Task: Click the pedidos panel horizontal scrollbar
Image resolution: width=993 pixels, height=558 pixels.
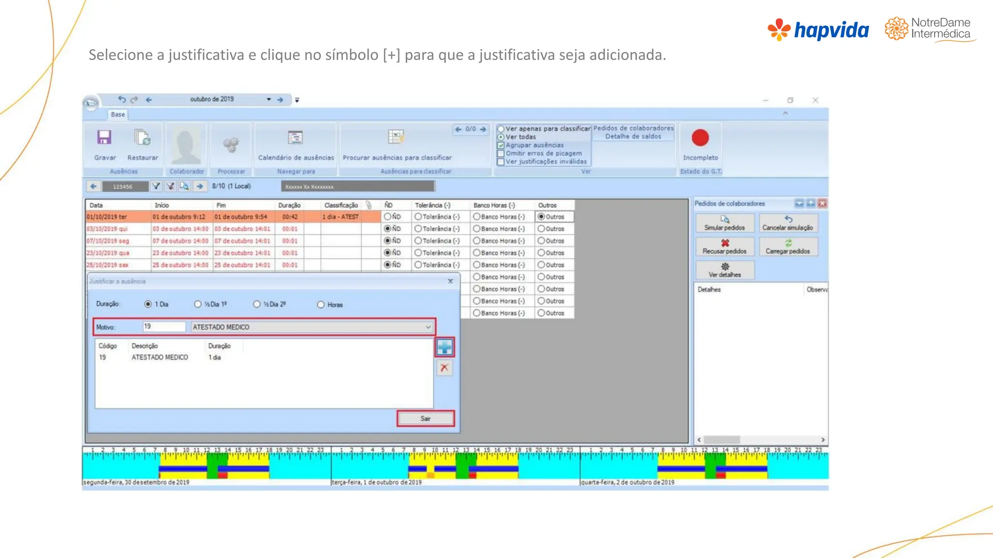Action: [760, 440]
